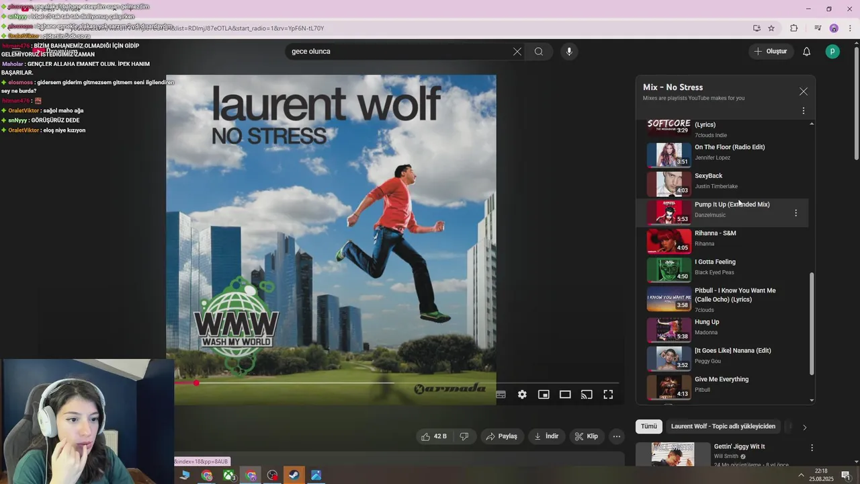Open the Hung Up thumbnail

coord(669,330)
